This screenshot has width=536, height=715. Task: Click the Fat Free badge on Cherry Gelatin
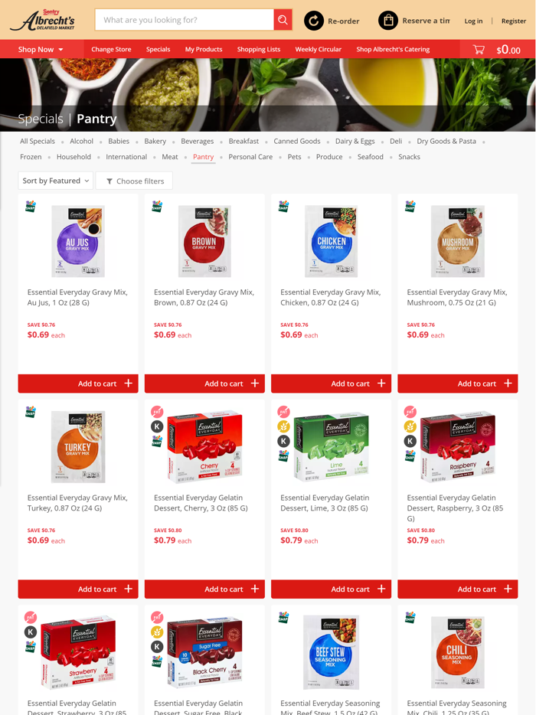coord(157,412)
